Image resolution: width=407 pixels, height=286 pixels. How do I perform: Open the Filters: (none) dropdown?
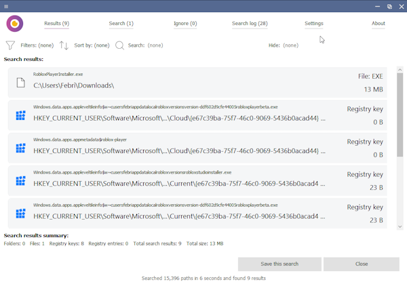click(37, 45)
